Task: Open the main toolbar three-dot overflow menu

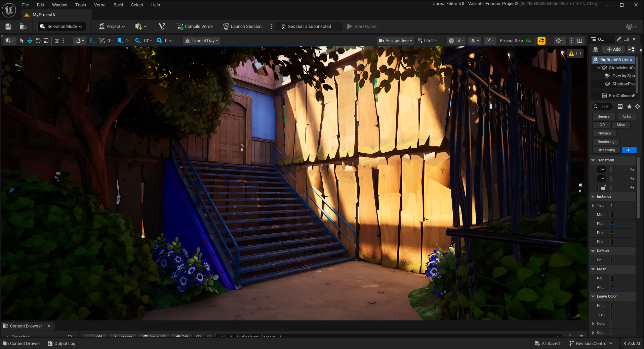Action: (271, 27)
